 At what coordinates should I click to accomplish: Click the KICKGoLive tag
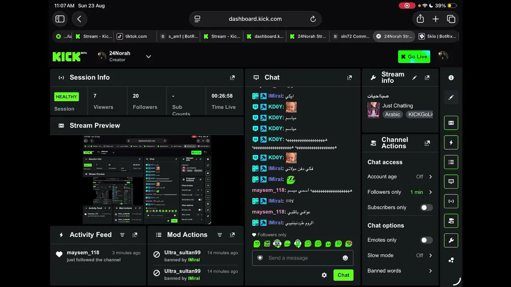(419, 114)
